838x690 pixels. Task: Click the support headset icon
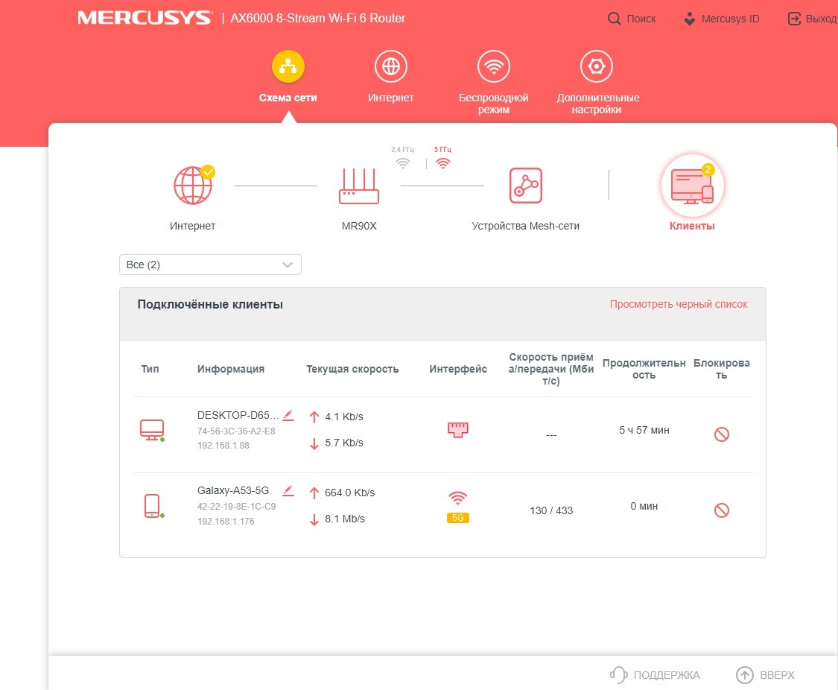click(618, 674)
